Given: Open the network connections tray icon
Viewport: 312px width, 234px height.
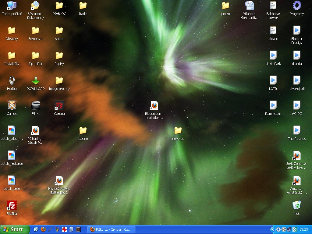Looking at the screenshot, I should point(289,229).
